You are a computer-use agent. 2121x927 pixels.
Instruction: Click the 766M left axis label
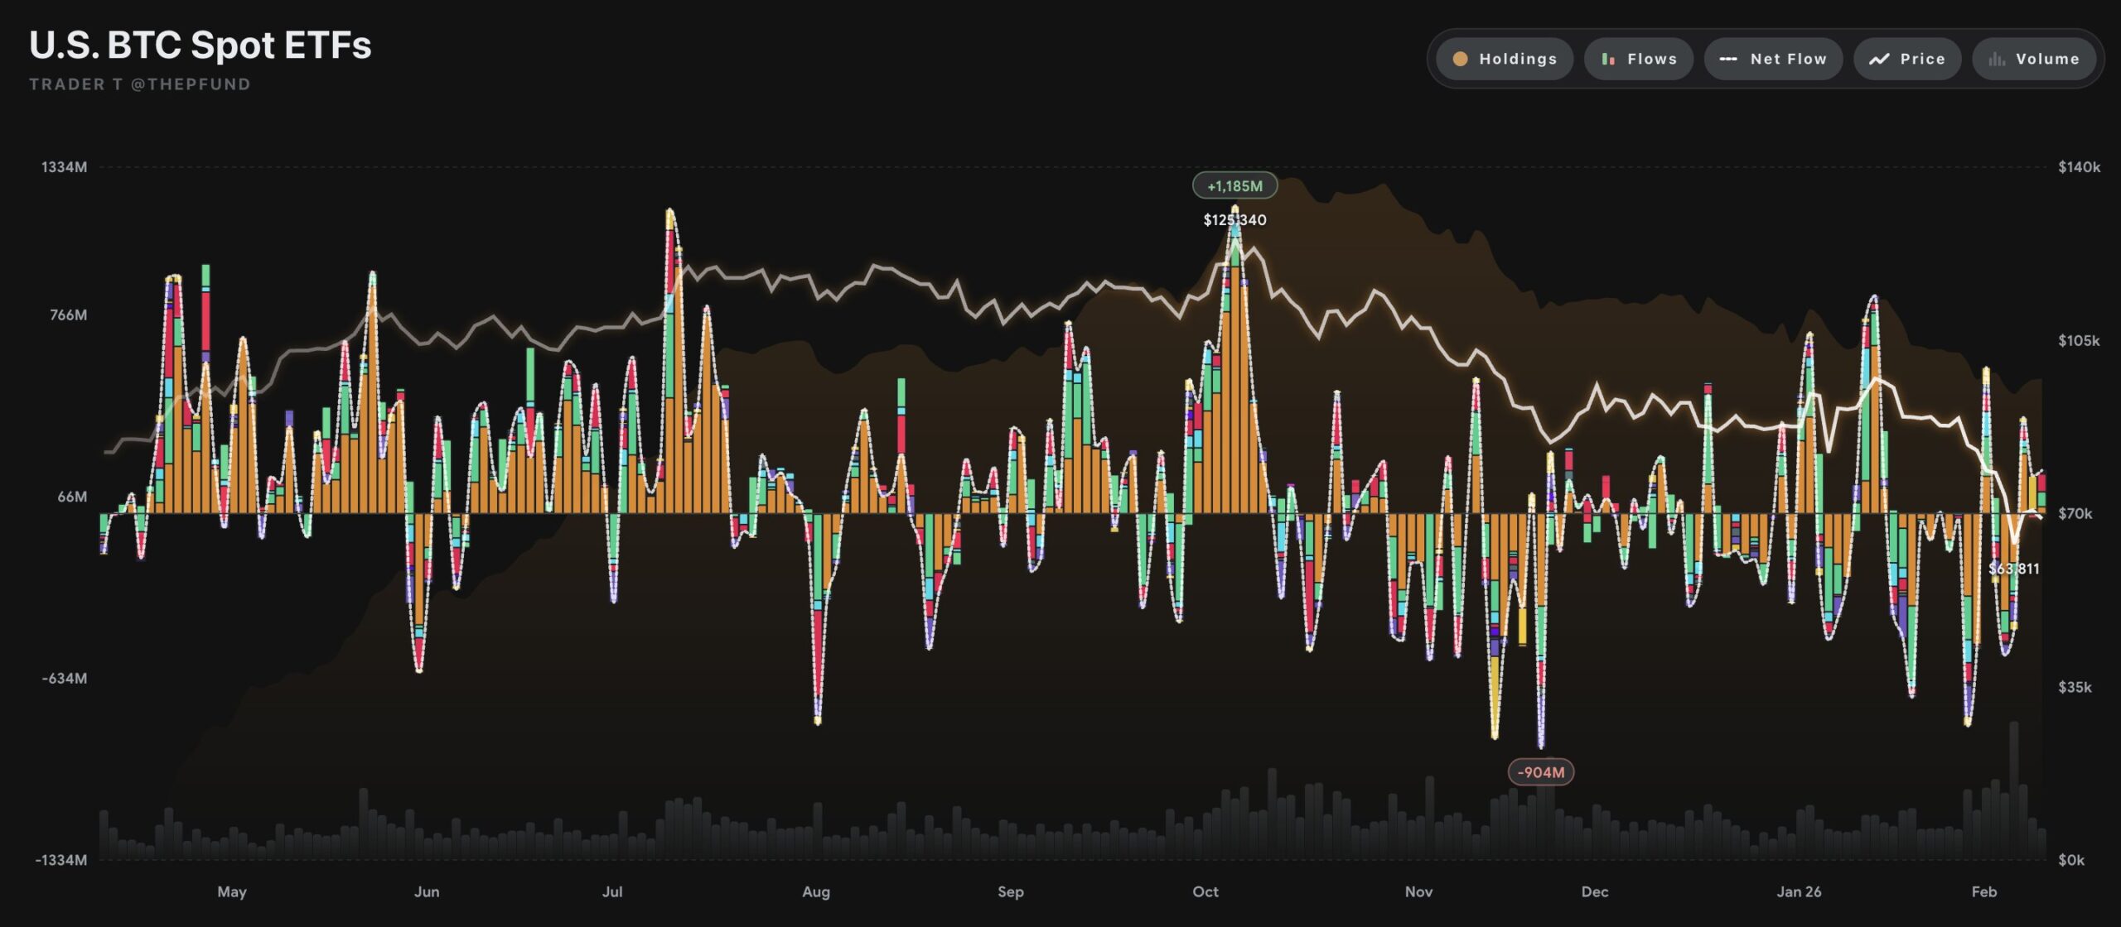click(x=69, y=315)
